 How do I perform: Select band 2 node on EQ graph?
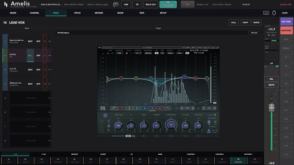[x=136, y=79]
